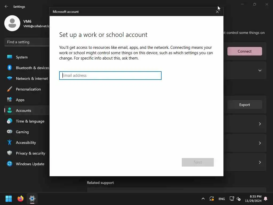Click the Gaming controller icon
The image size is (273, 205).
pyautogui.click(x=10, y=131)
